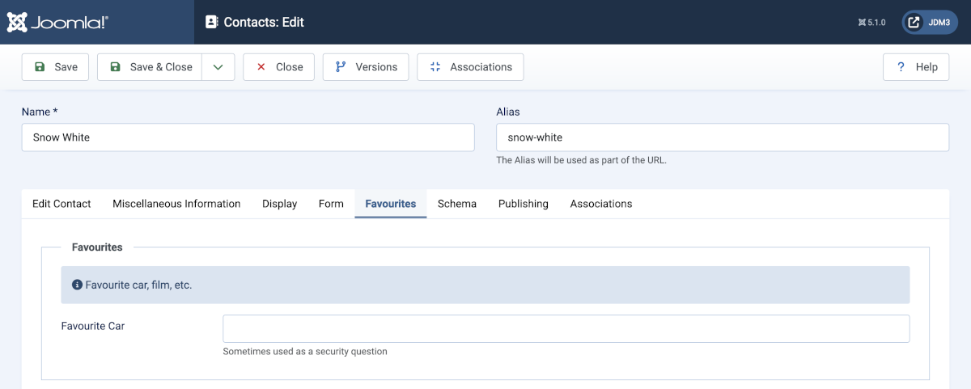Screen dimensions: 971x389
Task: Click the Alias input field
Action: 722,137
